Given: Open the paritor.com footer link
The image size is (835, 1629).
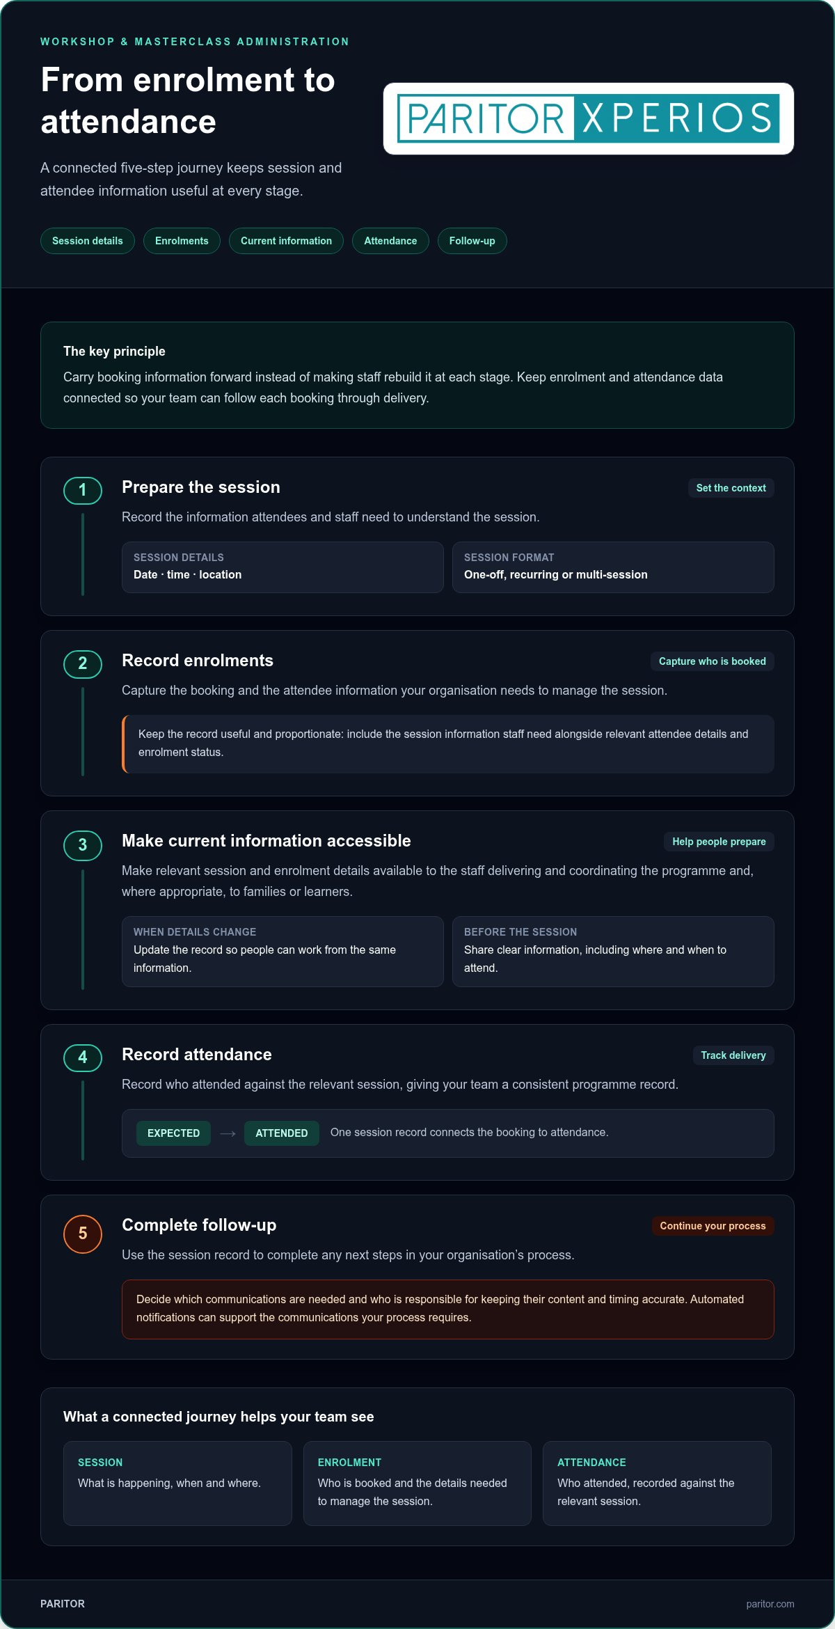Looking at the screenshot, I should pyautogui.click(x=770, y=1604).
